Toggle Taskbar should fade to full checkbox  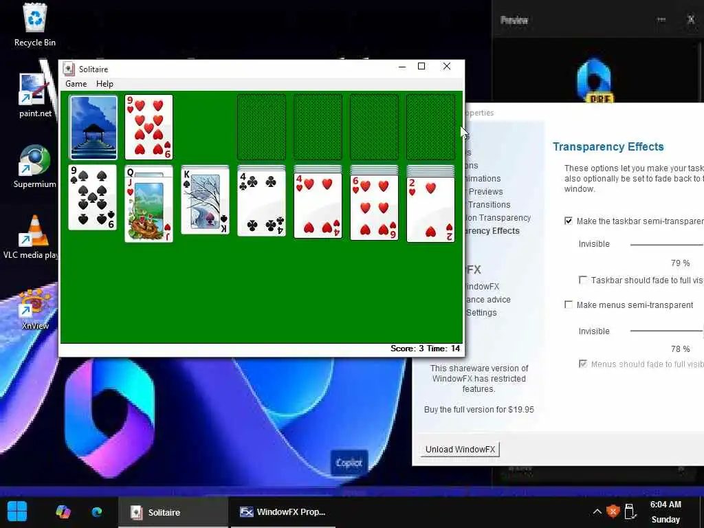tap(583, 280)
